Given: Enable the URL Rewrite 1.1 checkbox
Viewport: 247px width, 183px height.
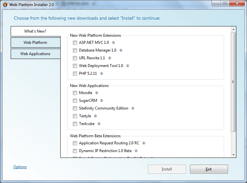Looking at the screenshot, I should coord(75,58).
